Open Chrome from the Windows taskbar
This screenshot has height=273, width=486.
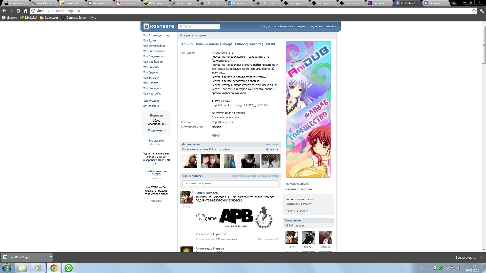pos(54,268)
